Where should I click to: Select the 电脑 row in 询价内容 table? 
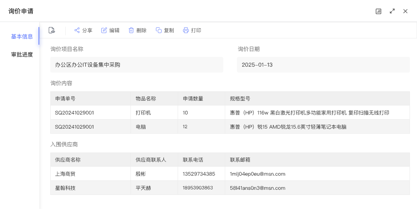coord(141,127)
